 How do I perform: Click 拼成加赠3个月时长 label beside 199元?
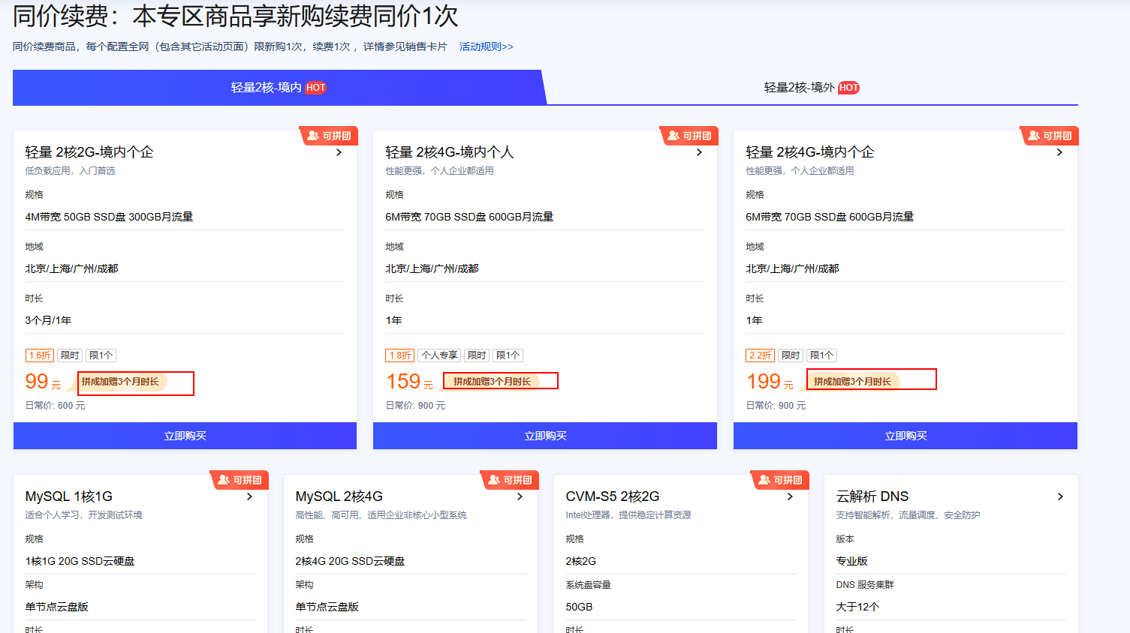[853, 382]
